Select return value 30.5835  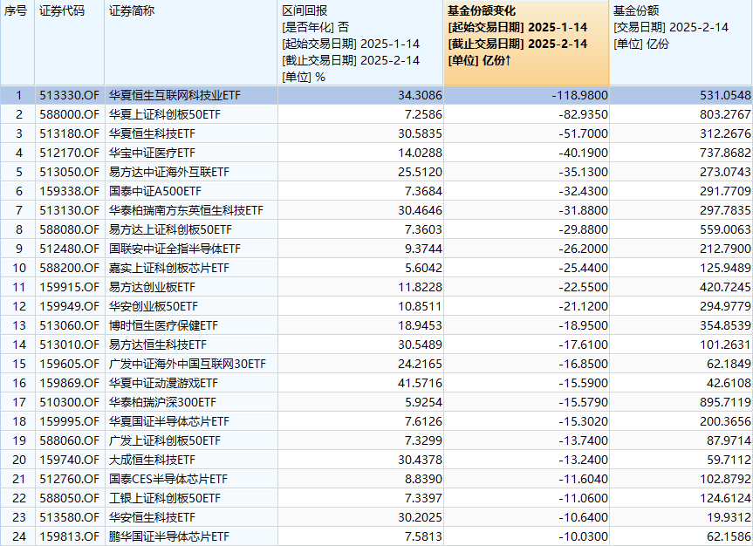[x=360, y=133]
